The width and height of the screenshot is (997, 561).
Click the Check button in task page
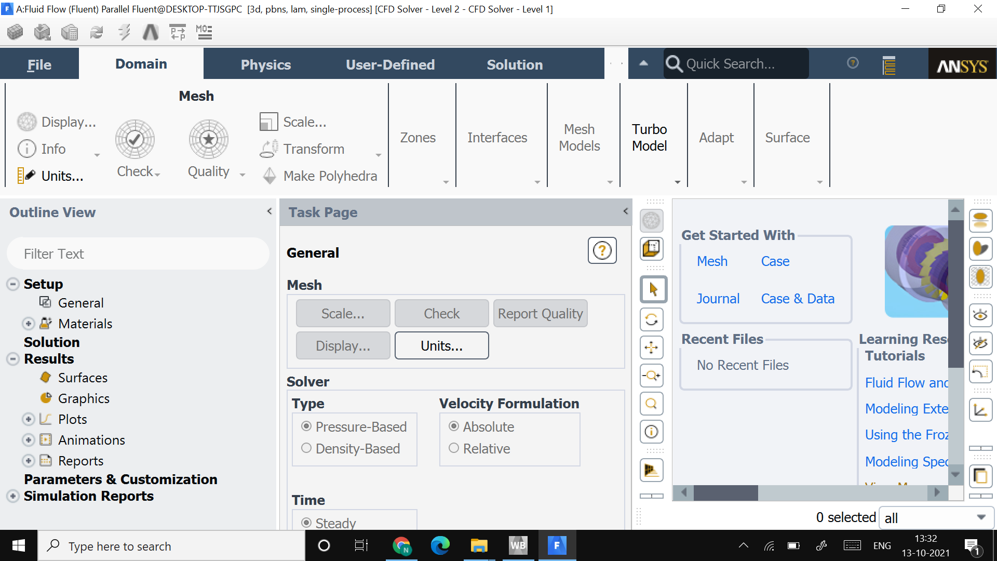click(441, 313)
